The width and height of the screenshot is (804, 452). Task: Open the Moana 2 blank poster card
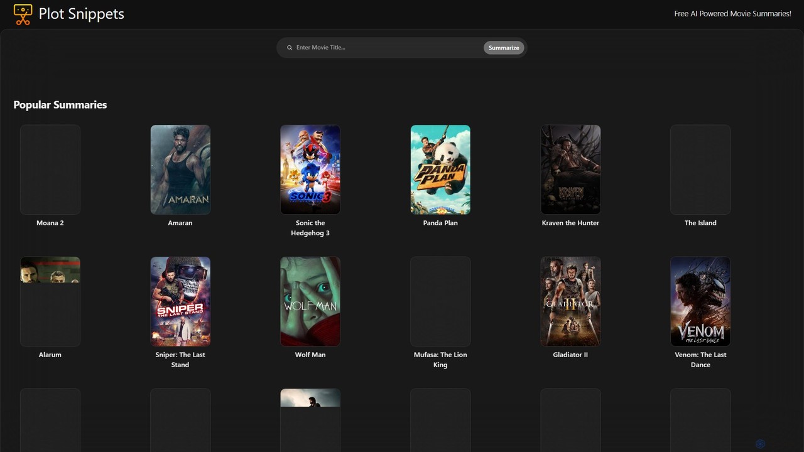(50, 169)
